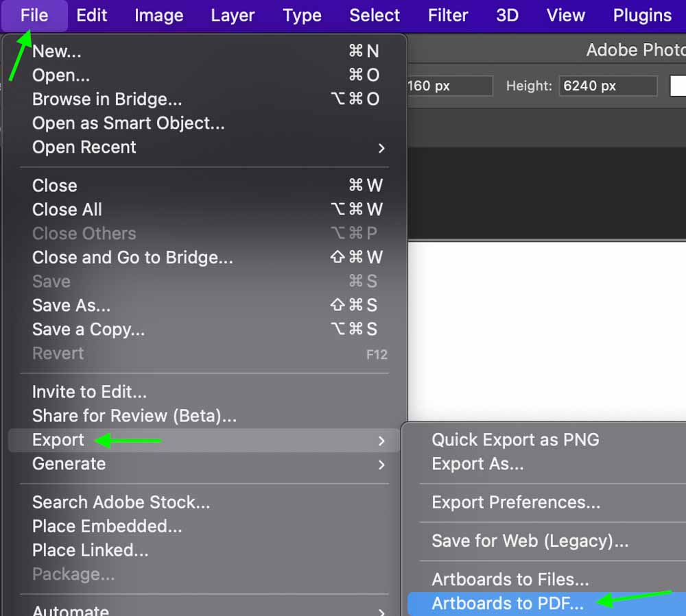The width and height of the screenshot is (686, 616).
Task: Click inside the Height input field
Action: [x=606, y=86]
